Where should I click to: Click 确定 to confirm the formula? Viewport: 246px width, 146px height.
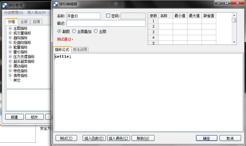(206, 138)
